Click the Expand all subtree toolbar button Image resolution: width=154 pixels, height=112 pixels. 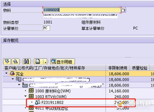(x=7, y=62)
